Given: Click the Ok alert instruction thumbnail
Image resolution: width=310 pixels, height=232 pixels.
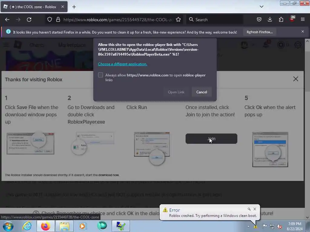Looking at the screenshot, I should tap(270, 150).
